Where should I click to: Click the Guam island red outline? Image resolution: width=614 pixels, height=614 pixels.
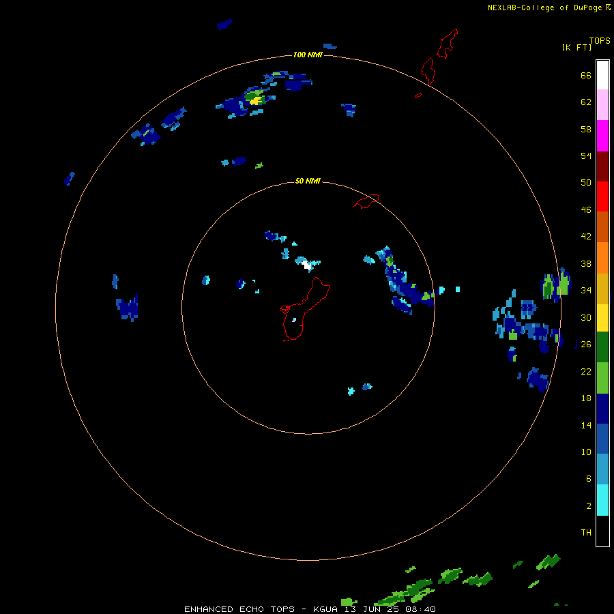coord(304,309)
